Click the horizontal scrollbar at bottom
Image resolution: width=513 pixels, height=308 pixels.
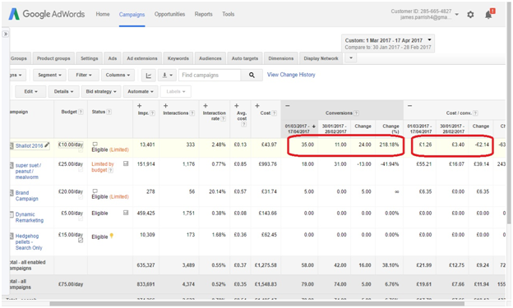pos(256,304)
